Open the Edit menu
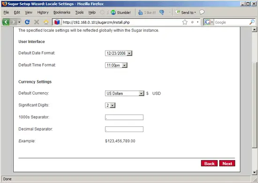 pyautogui.click(x=17, y=13)
